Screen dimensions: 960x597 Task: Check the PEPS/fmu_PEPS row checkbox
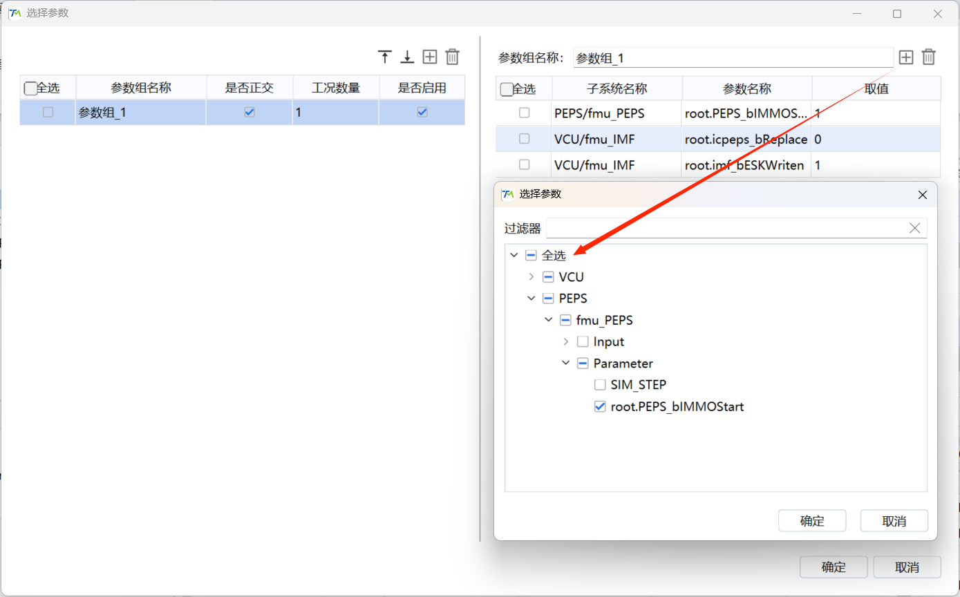[525, 113]
